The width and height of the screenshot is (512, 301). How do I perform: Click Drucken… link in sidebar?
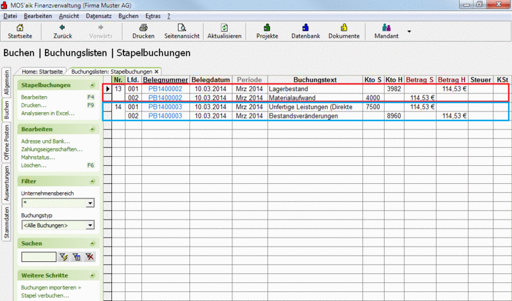(34, 105)
